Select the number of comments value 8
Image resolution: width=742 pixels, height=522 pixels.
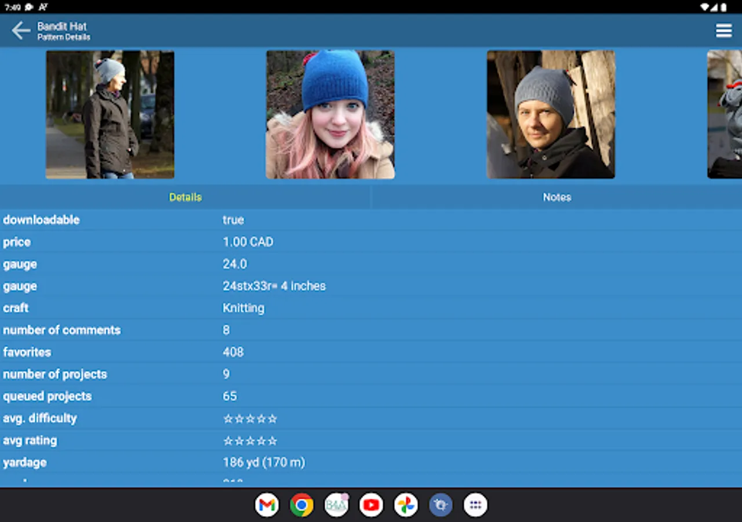[226, 330]
